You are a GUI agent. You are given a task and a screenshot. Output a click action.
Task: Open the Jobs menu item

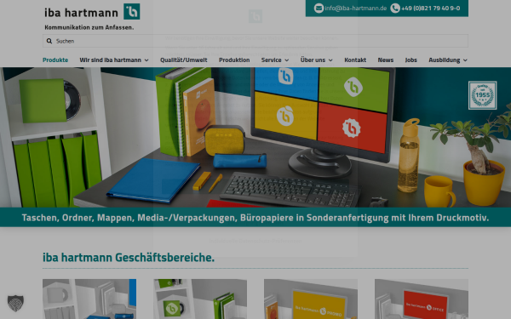pyautogui.click(x=411, y=60)
